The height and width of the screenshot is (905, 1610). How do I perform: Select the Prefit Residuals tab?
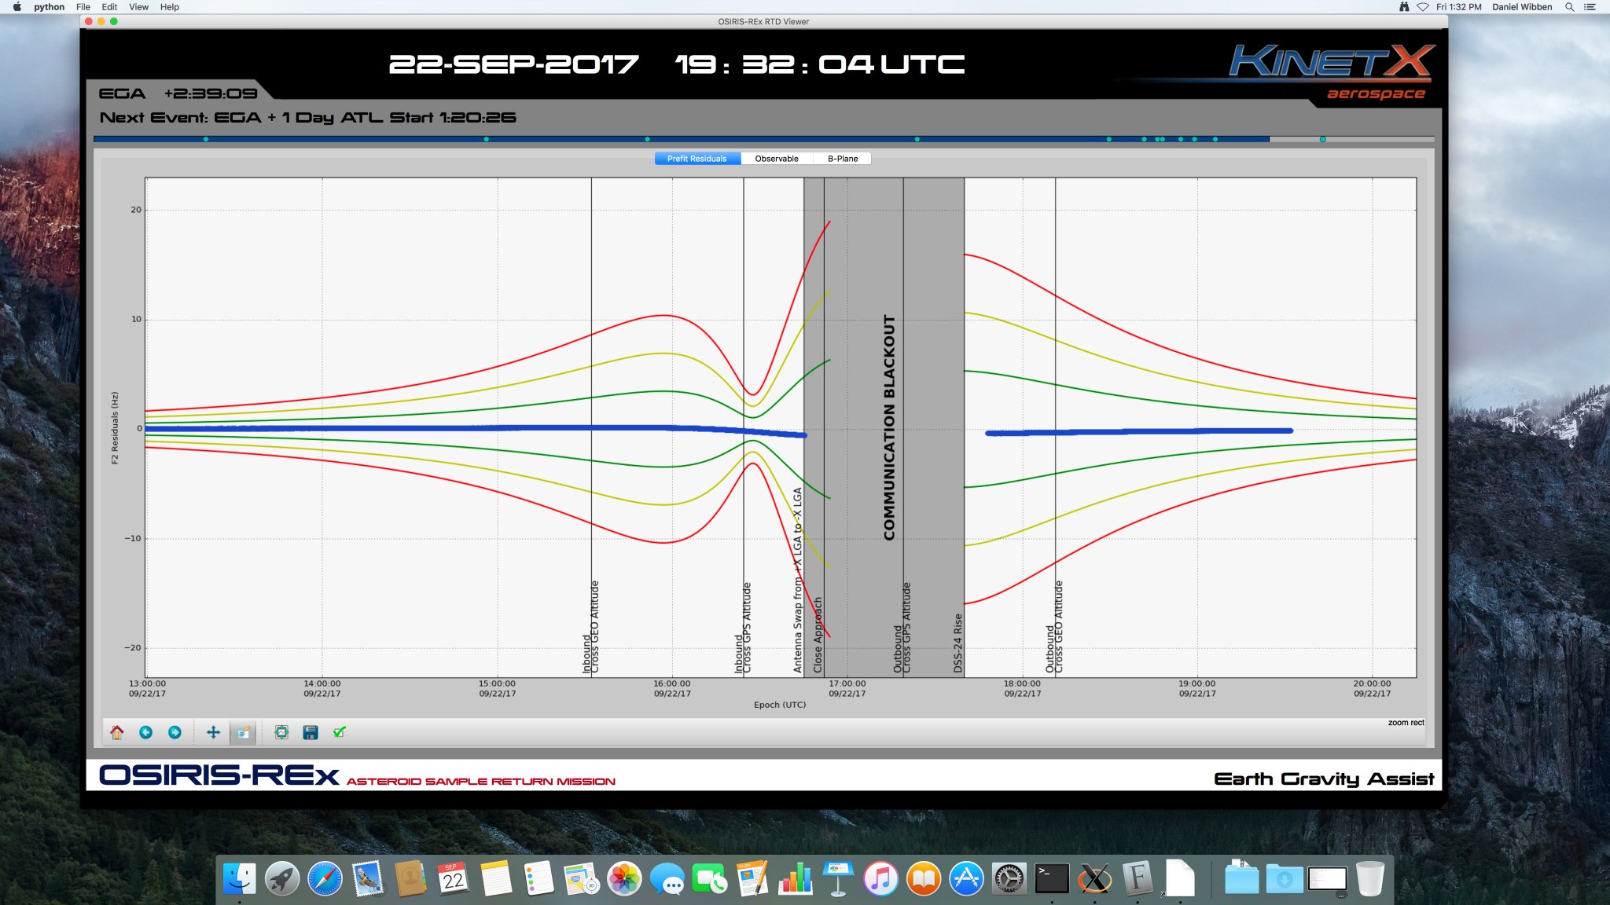point(697,159)
